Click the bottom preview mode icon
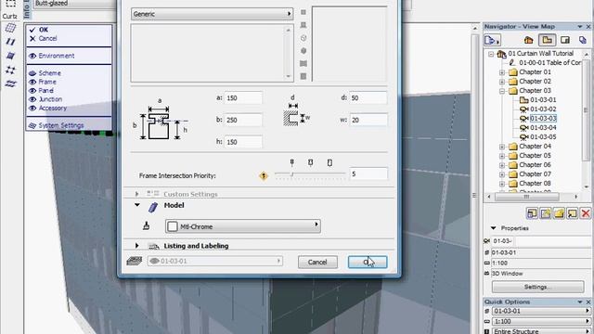The height and width of the screenshot is (334, 594). click(x=303, y=76)
